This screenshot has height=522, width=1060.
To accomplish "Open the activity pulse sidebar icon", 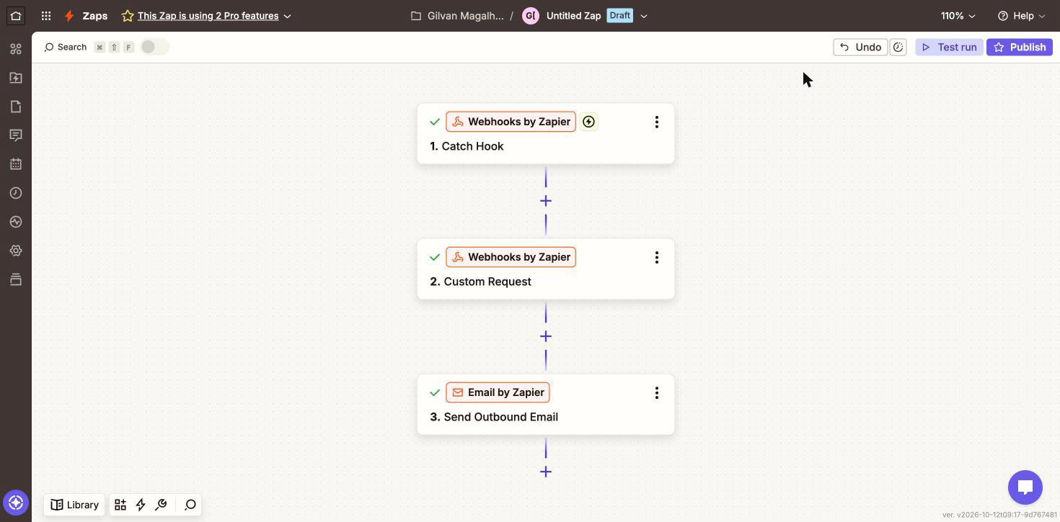I will tap(16, 222).
